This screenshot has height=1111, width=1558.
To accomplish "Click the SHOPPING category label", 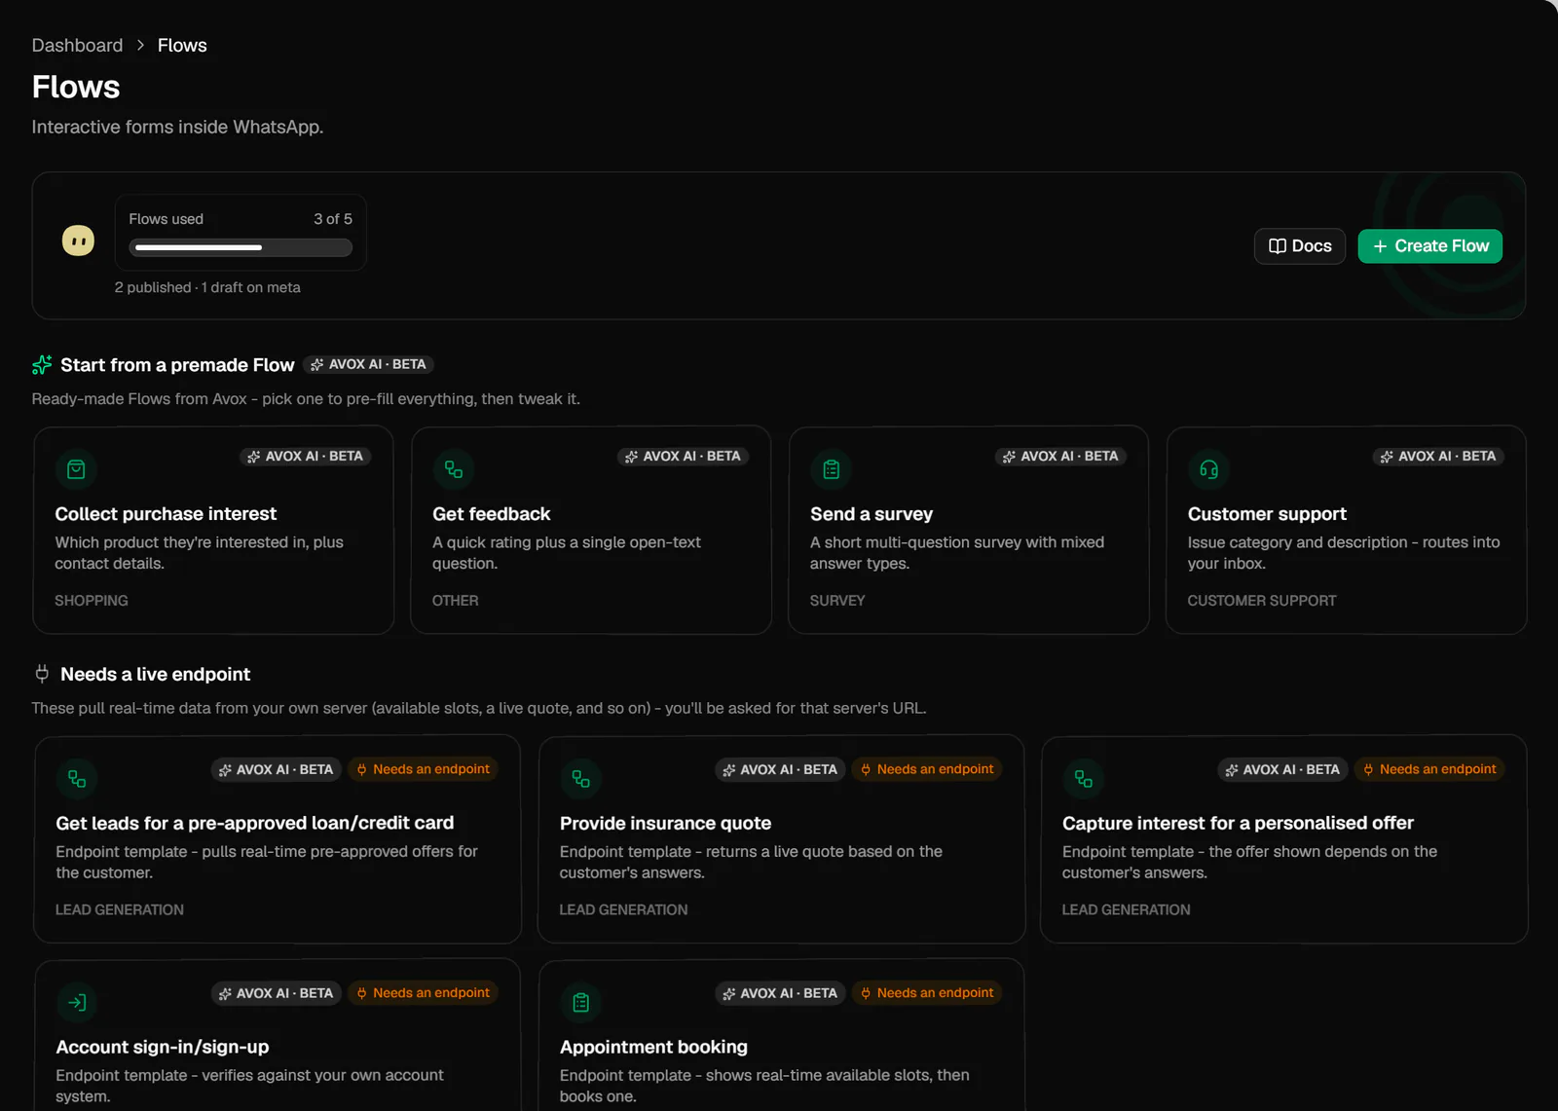I will tap(92, 601).
